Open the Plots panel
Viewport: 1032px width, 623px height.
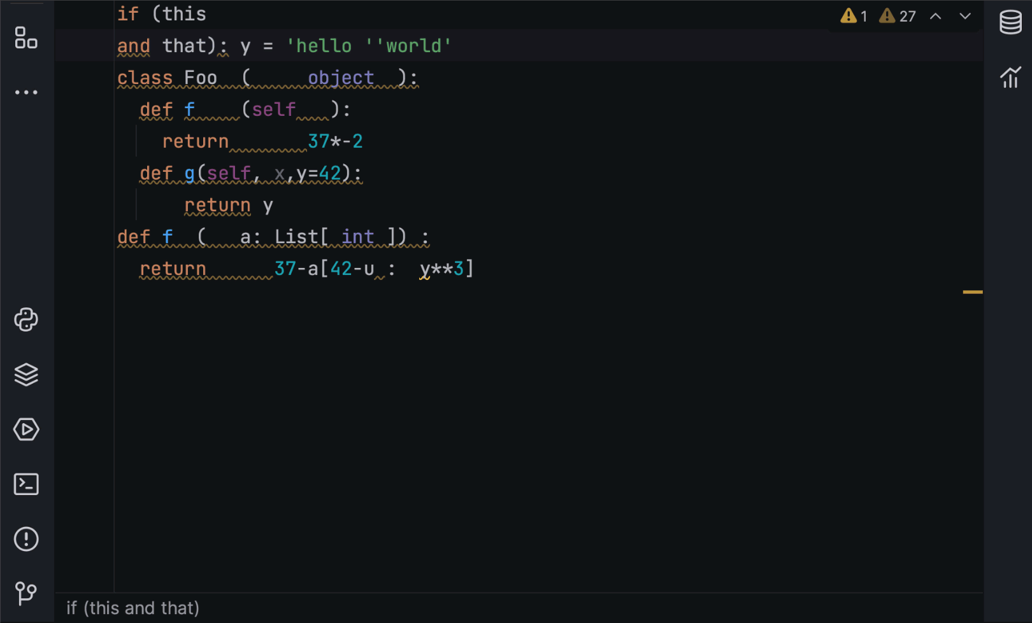coord(1011,77)
